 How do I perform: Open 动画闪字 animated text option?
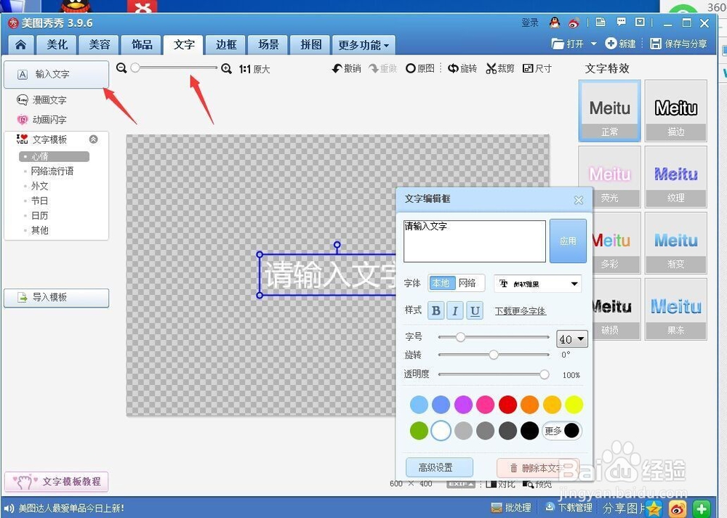tap(41, 120)
